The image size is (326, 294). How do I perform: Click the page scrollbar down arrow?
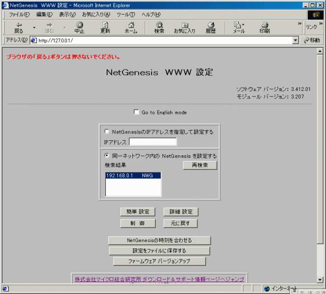point(320,279)
